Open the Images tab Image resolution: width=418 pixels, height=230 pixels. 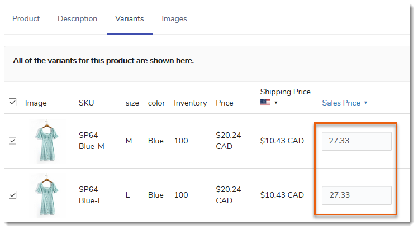point(174,18)
